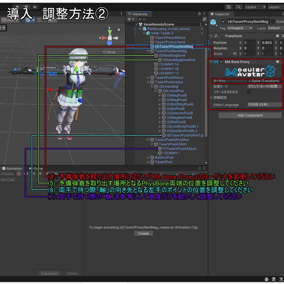The image size is (284, 284).
Task: Click the step-forward playback button at top
Action: (35, 7)
